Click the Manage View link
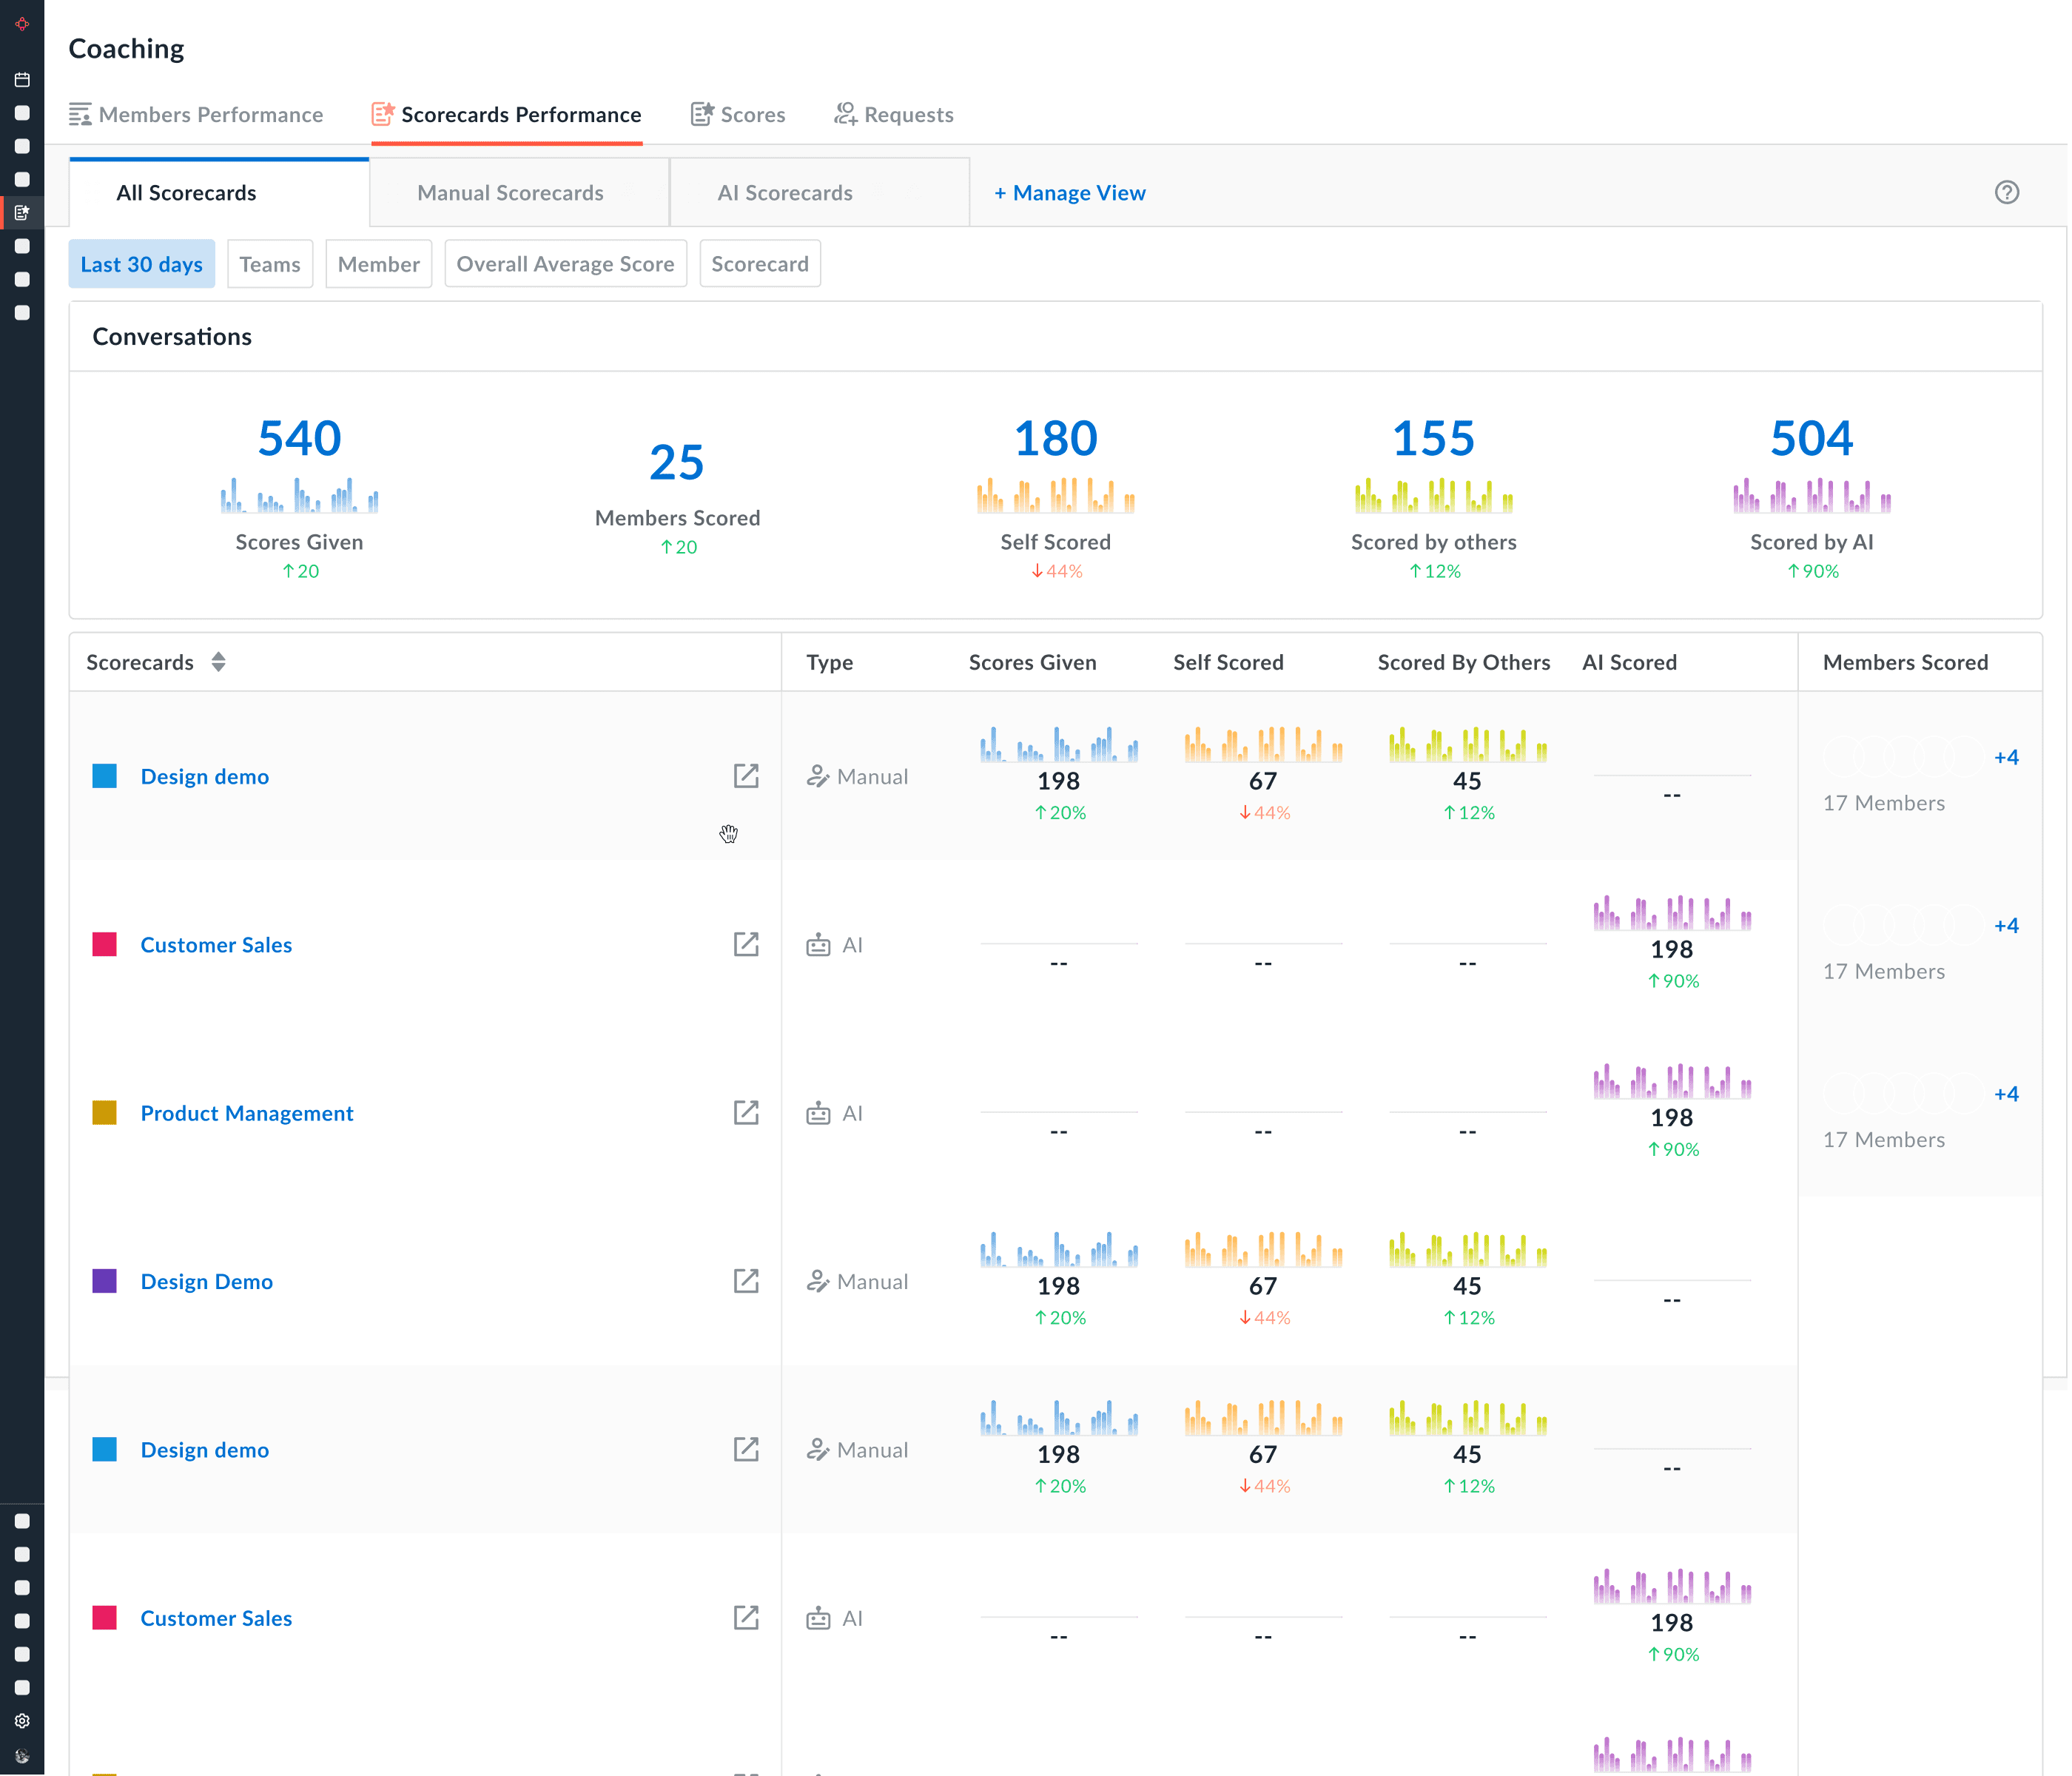Screen dimensions: 2072x1776 (x=1069, y=193)
